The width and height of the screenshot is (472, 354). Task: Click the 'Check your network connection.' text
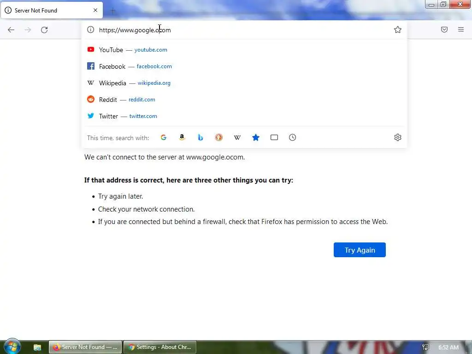click(146, 209)
